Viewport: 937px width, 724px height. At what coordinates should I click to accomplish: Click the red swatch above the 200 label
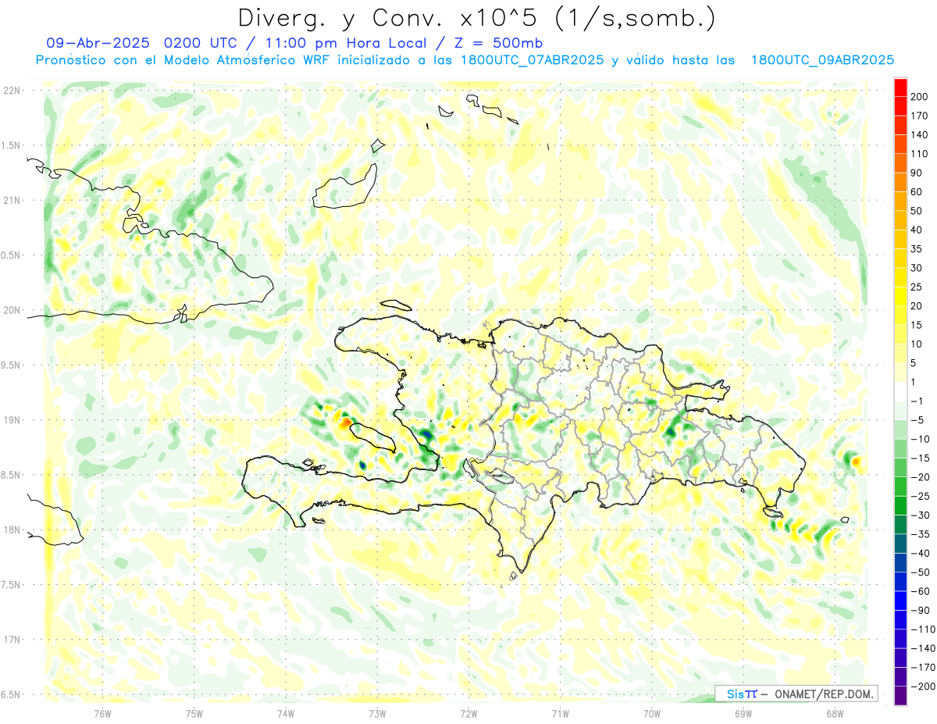pyautogui.click(x=900, y=87)
